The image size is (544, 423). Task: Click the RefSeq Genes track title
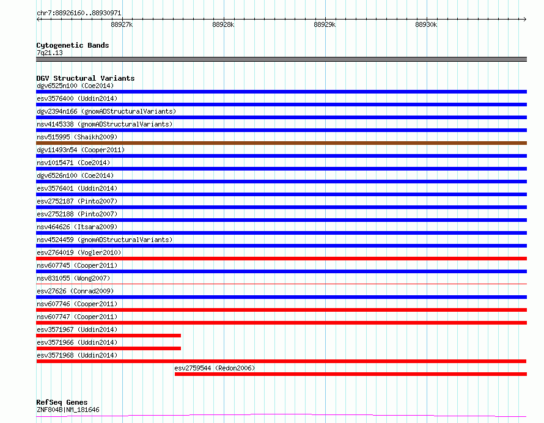62,402
